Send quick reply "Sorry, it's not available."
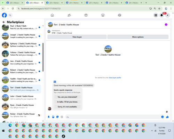 [x=67, y=107]
